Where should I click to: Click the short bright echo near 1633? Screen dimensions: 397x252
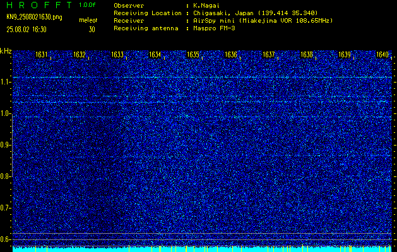point(110,96)
